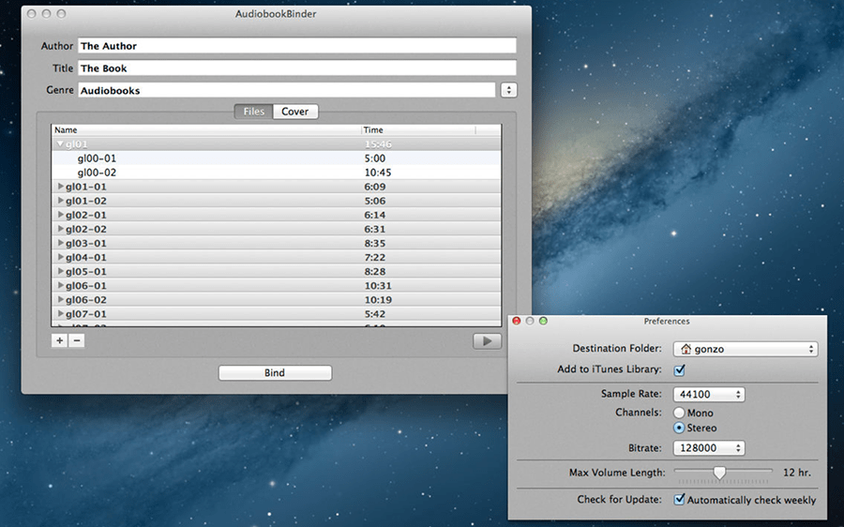Expand the gl03-01 row

[x=61, y=243]
